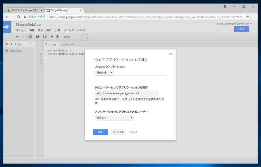Close the SimpleWebApp browser tab
Screen dimensions: 261x167
[x=81, y=10]
